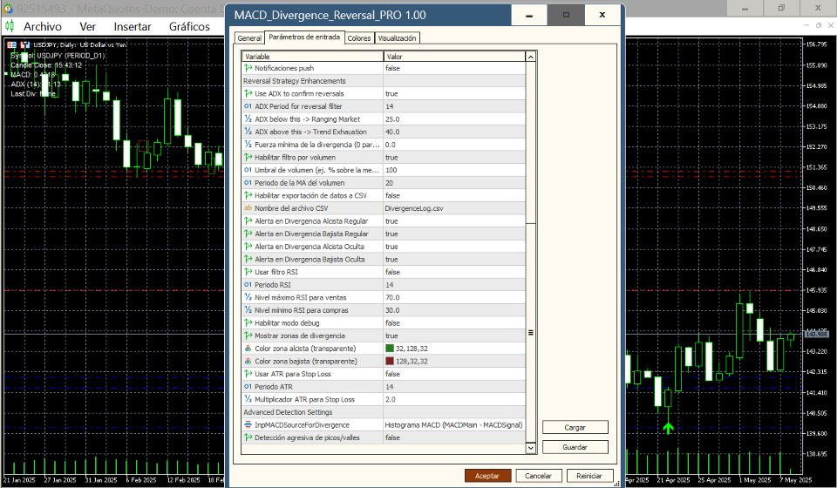The width and height of the screenshot is (837, 488).
Task: Click the dark red 128,32,32 color swatch
Action: 389,361
